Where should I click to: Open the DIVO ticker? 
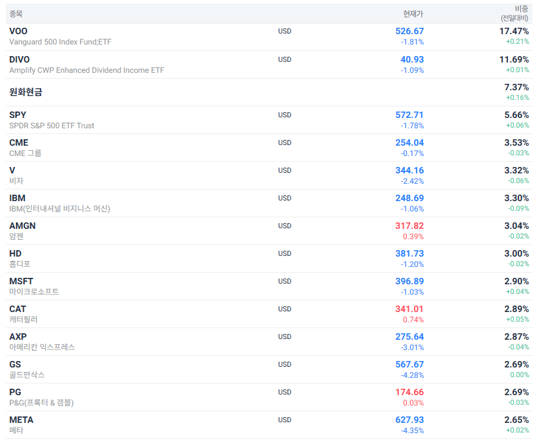(19, 59)
